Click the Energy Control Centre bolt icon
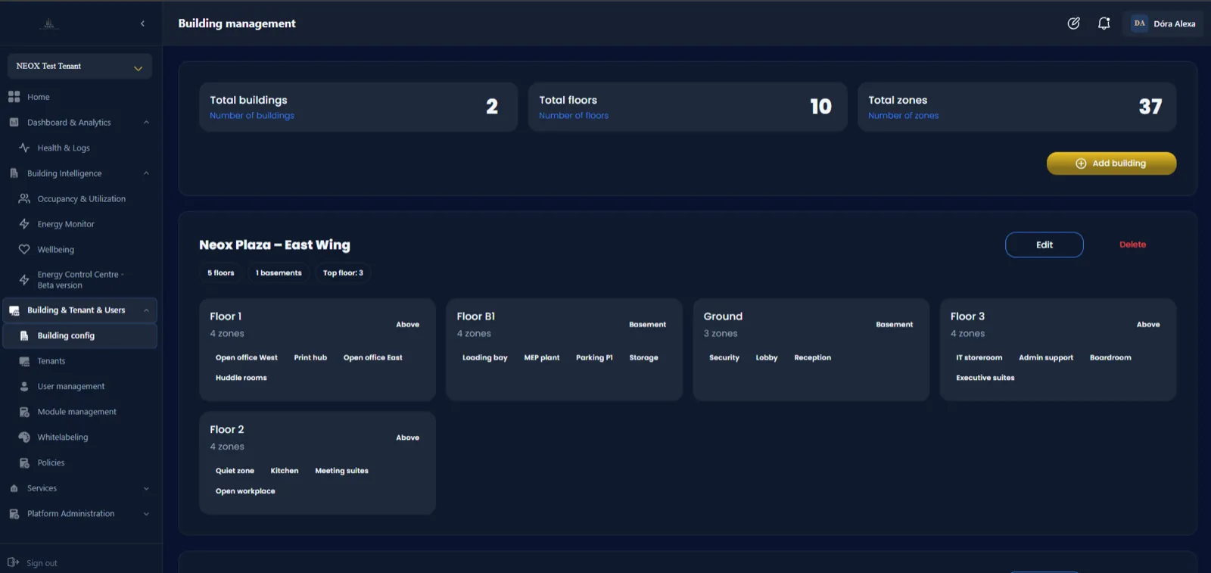Image resolution: width=1211 pixels, height=573 pixels. (x=24, y=280)
